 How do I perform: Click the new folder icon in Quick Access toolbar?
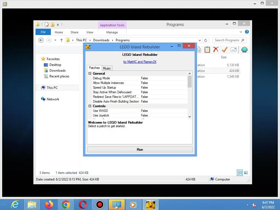52,24
